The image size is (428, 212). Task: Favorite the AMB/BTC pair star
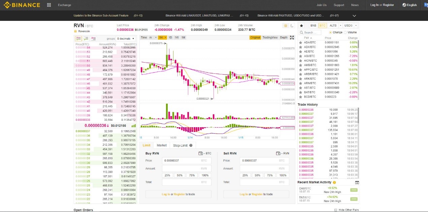[x=300, y=65]
